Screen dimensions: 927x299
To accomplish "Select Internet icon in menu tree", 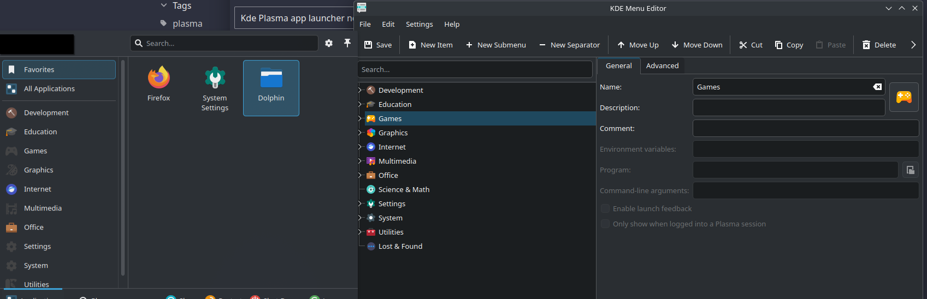I will point(371,147).
